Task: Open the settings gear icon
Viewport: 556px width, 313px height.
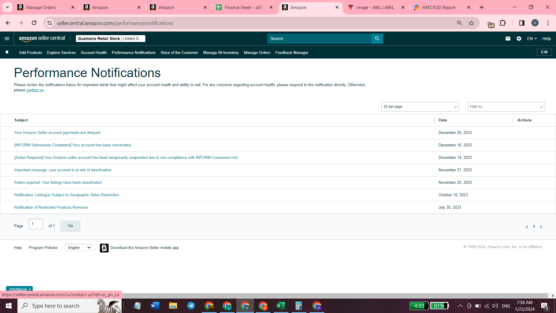Action: pyautogui.click(x=519, y=39)
